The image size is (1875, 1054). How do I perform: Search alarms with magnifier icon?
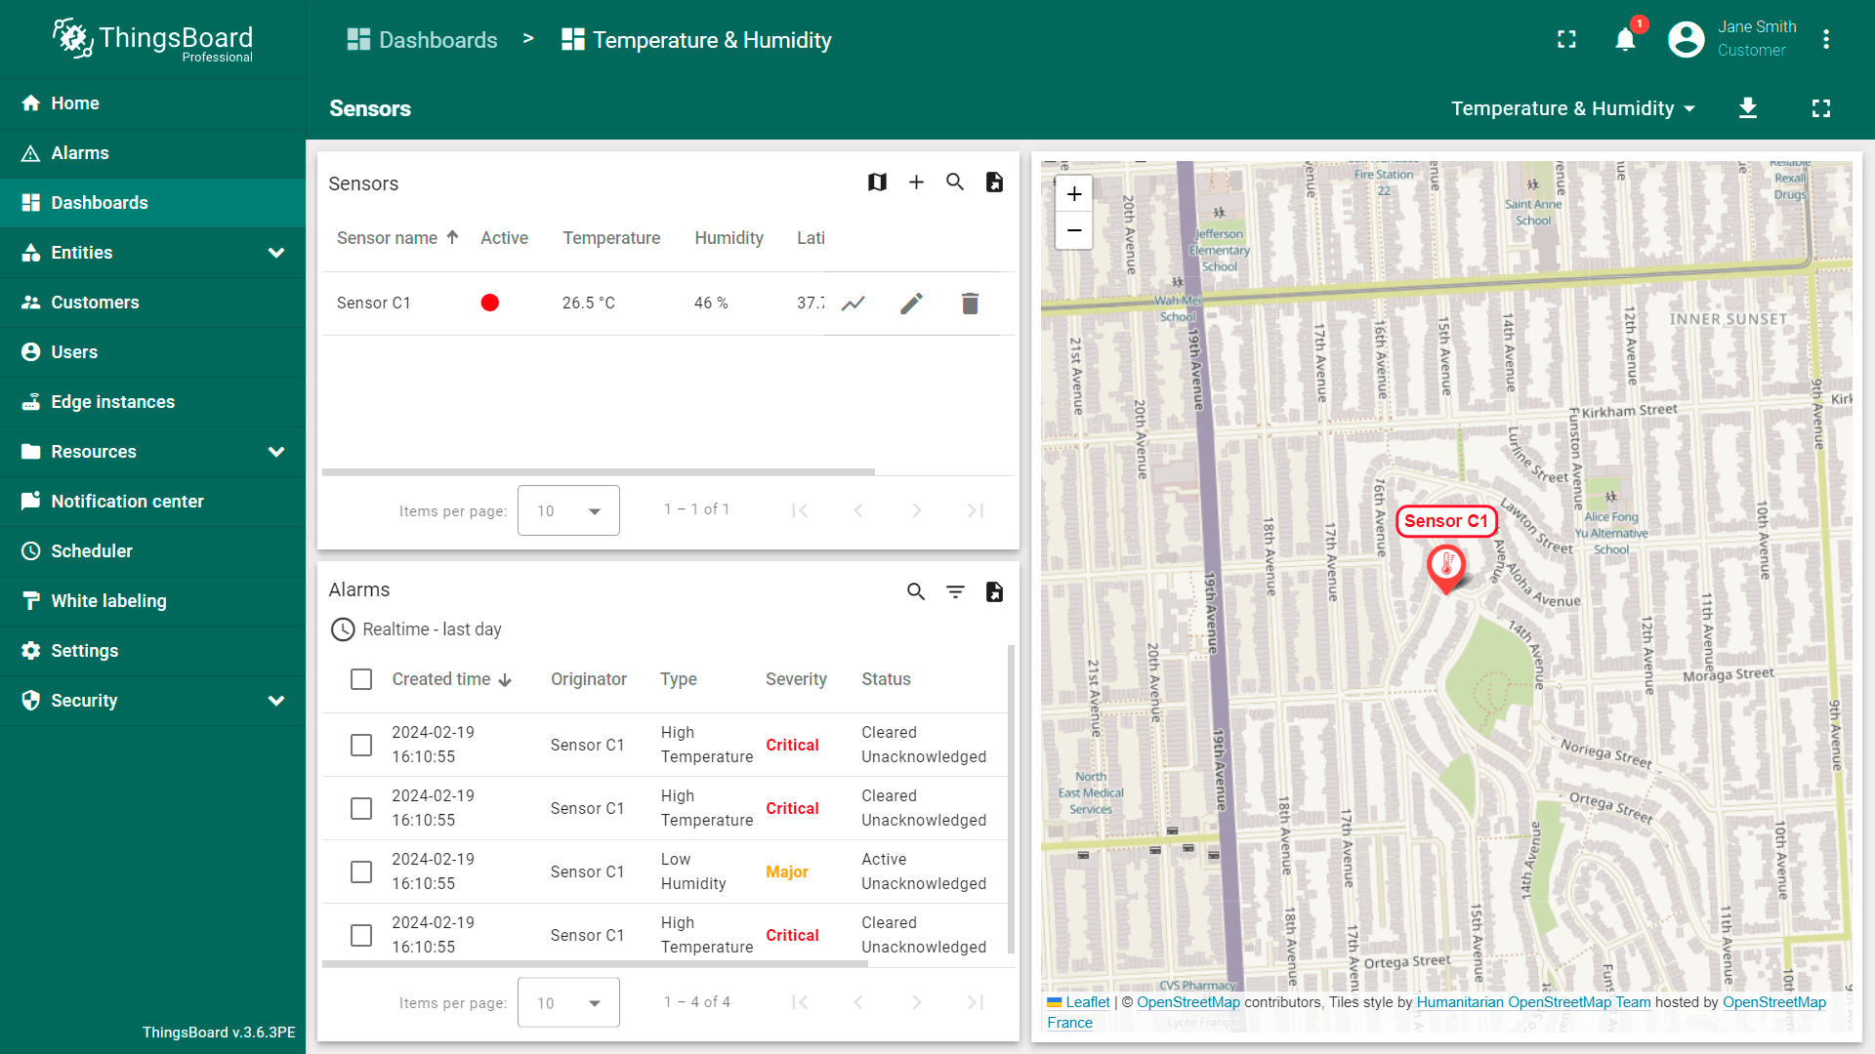point(916,591)
